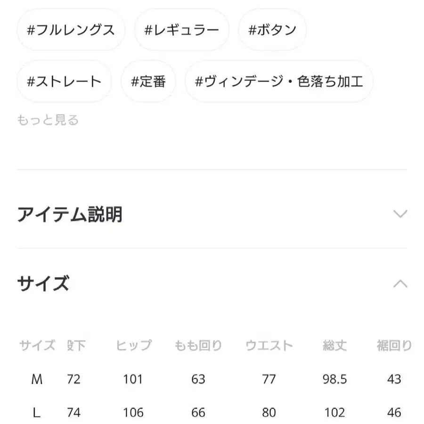The height and width of the screenshot is (424, 424).
Task: Click the ウエスト column header
Action: coord(270,345)
